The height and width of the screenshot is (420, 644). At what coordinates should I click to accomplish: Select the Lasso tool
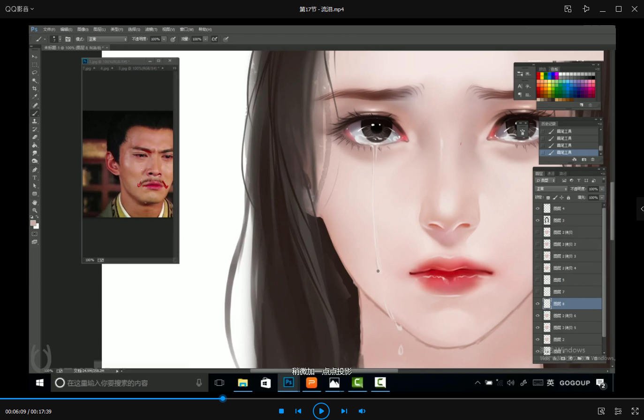tap(35, 72)
